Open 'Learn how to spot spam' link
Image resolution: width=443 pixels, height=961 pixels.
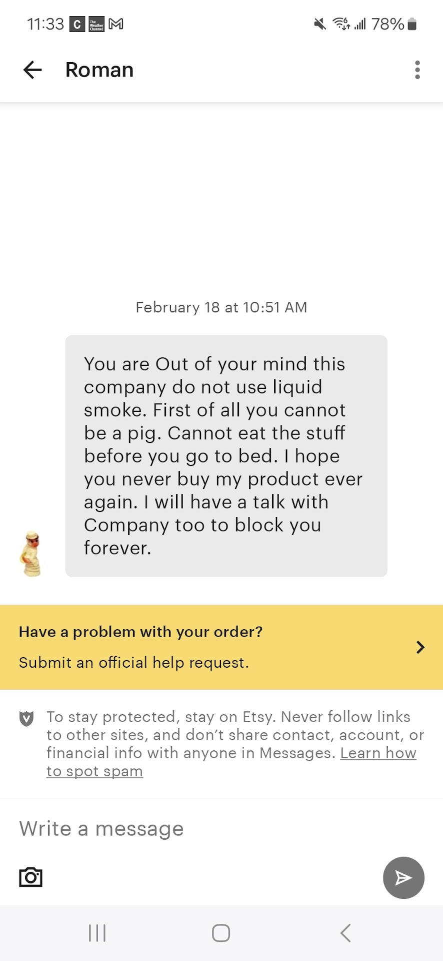tap(378, 753)
